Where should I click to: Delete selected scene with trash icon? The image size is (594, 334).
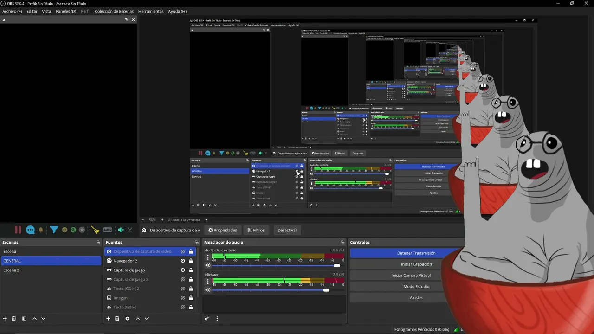[x=14, y=319]
